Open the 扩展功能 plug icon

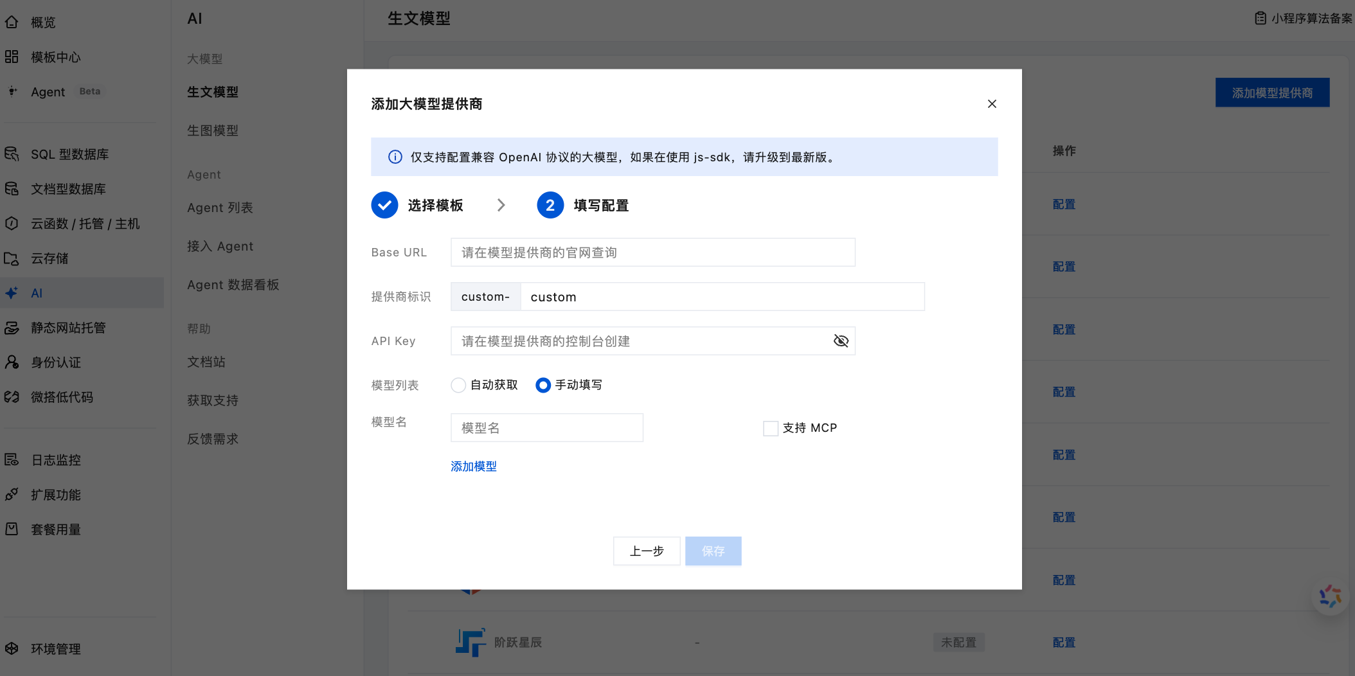[12, 495]
